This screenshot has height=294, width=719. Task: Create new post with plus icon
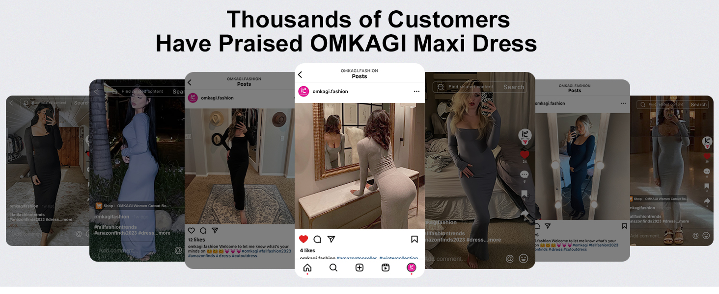click(359, 268)
